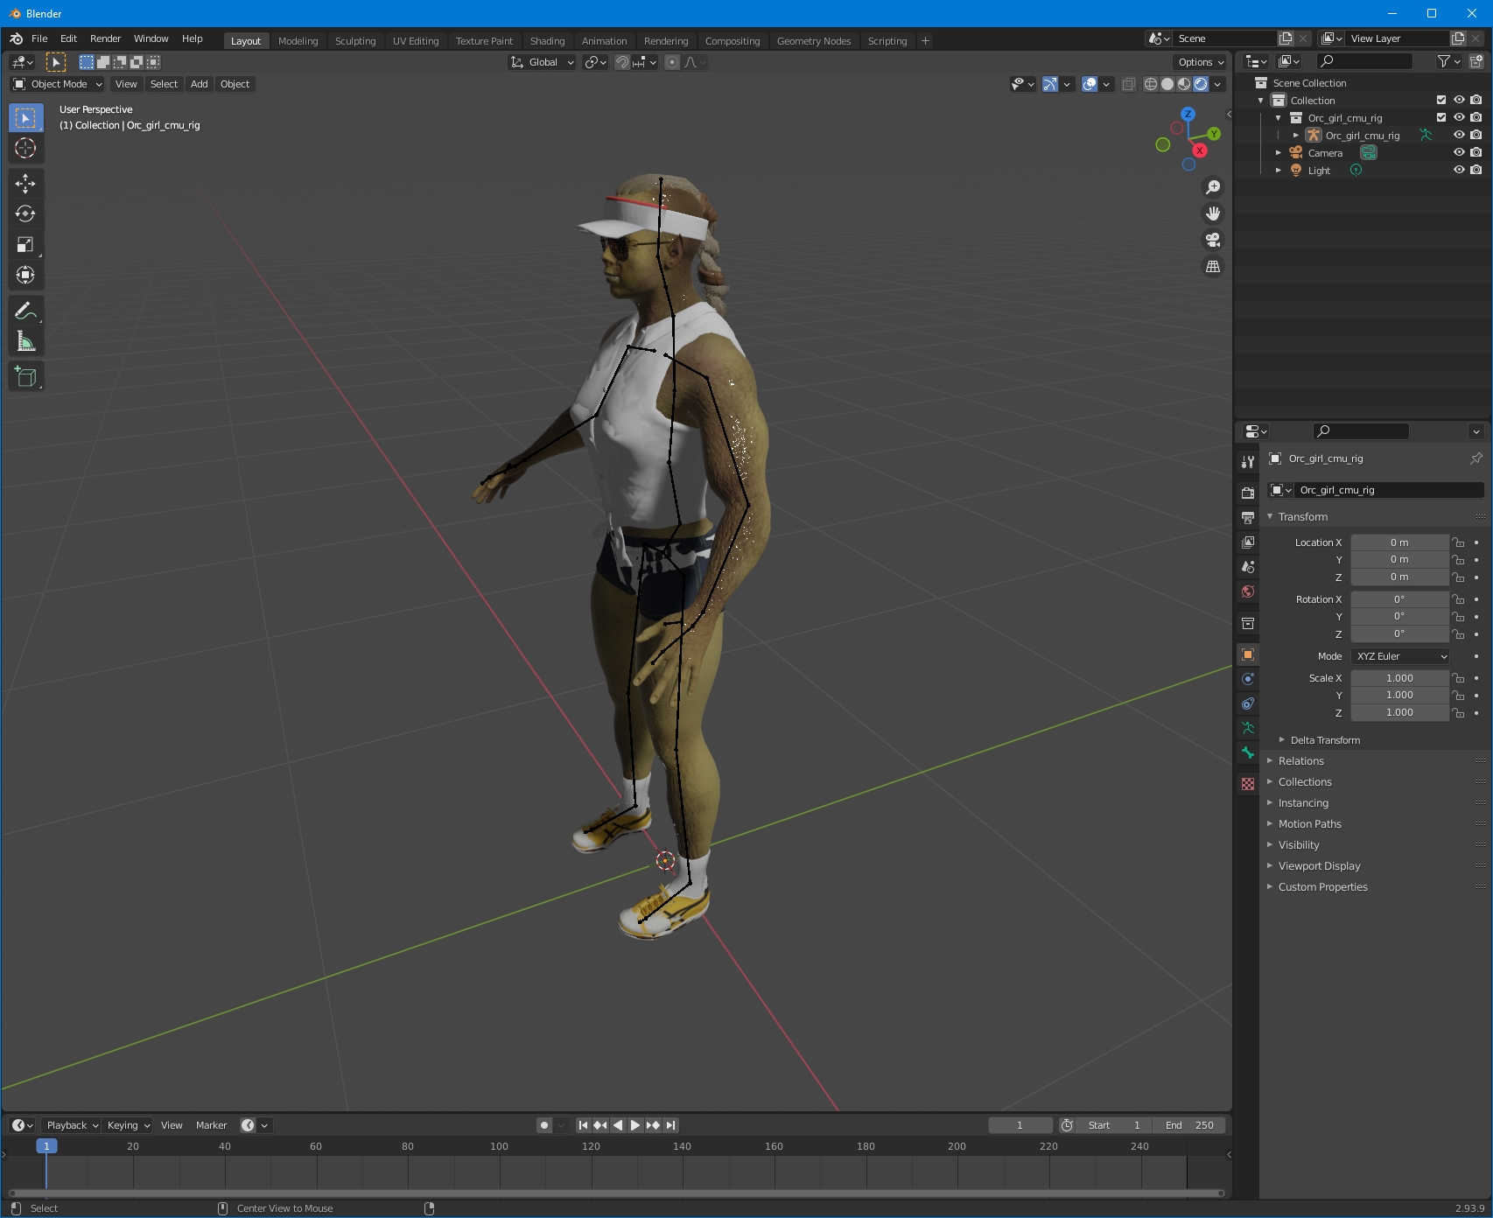Image resolution: width=1493 pixels, height=1218 pixels.
Task: Toggle eye for Collection
Action: coord(1459,100)
